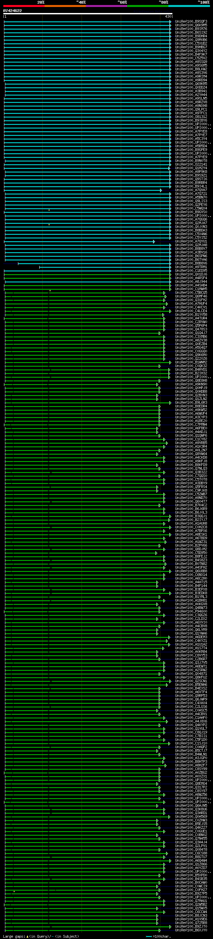Select hit UniRef100_Q9LIS3

[x=191, y=201]
